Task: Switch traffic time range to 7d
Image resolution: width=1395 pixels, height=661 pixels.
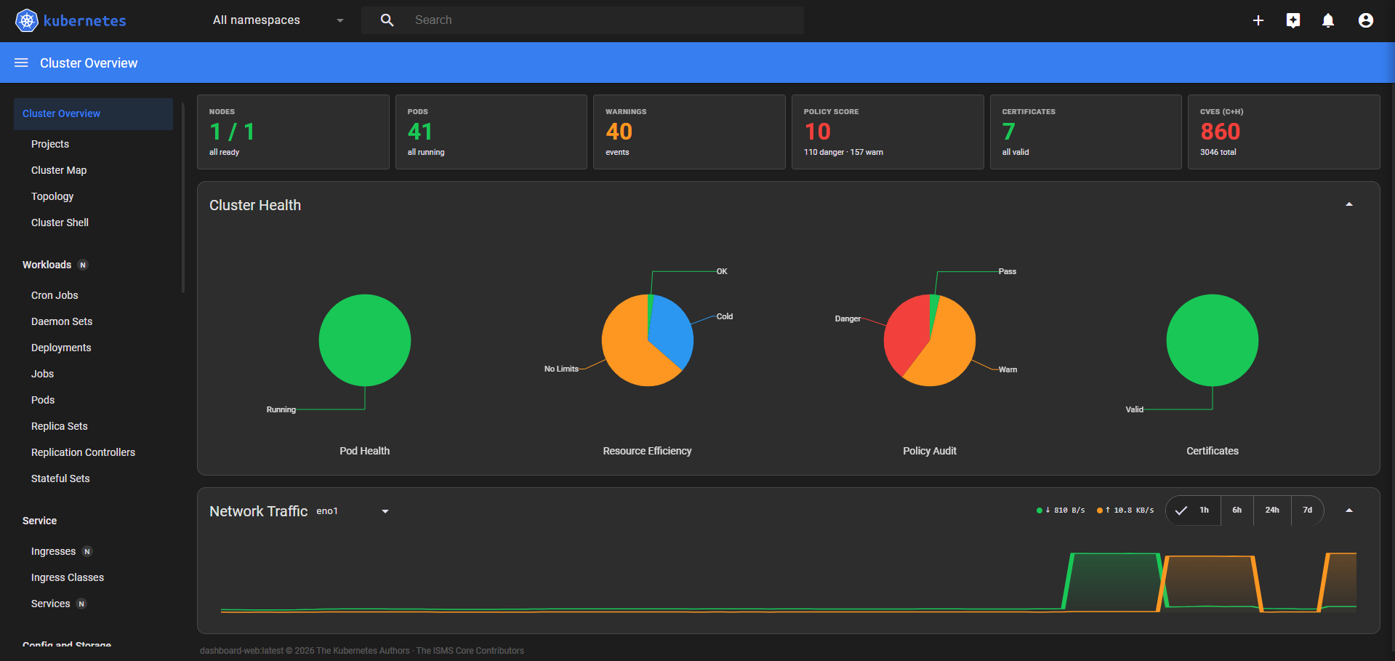Action: pyautogui.click(x=1307, y=510)
